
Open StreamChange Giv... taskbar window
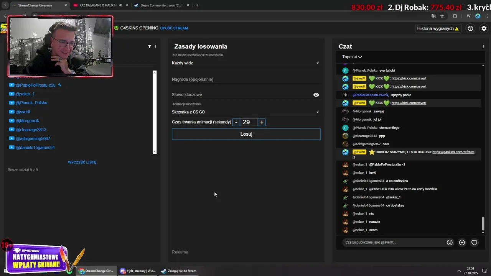[x=96, y=271]
